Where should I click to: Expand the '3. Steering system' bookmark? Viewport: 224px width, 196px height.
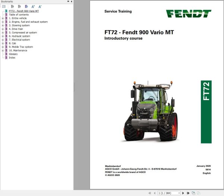coord(3,26)
